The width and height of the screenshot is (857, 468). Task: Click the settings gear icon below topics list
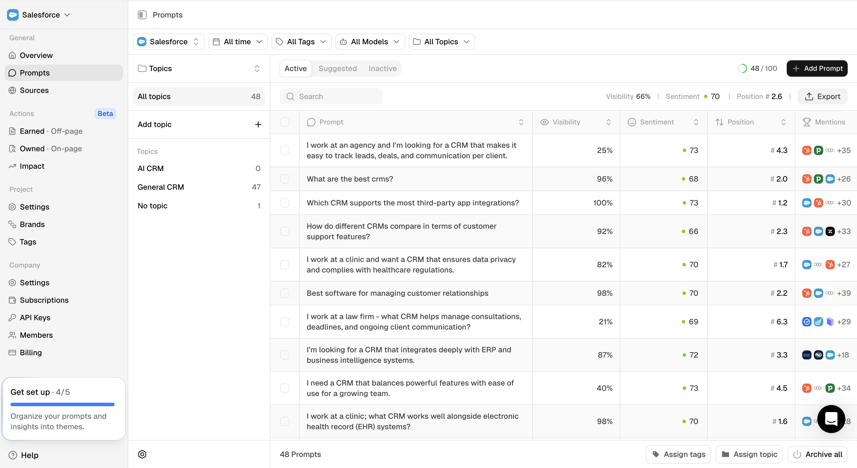click(x=142, y=454)
